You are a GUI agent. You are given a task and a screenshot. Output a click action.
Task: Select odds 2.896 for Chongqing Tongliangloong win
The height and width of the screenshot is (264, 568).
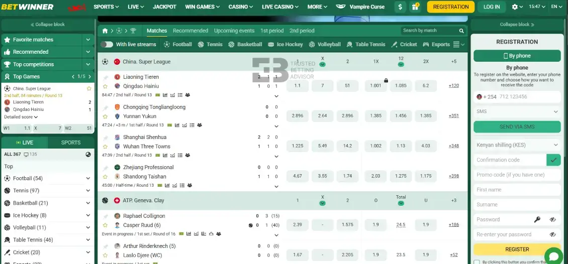[298, 116]
